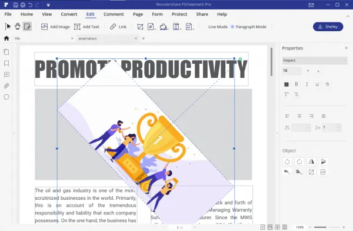Align text right

(x=311, y=116)
